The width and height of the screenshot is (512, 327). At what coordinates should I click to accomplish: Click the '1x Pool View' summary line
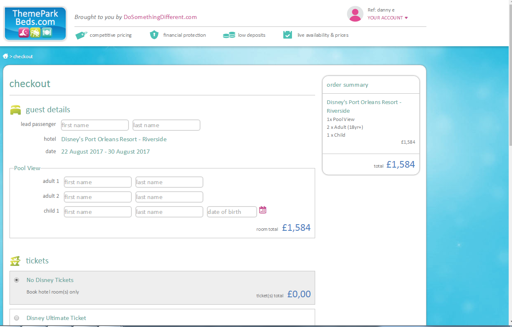point(341,119)
